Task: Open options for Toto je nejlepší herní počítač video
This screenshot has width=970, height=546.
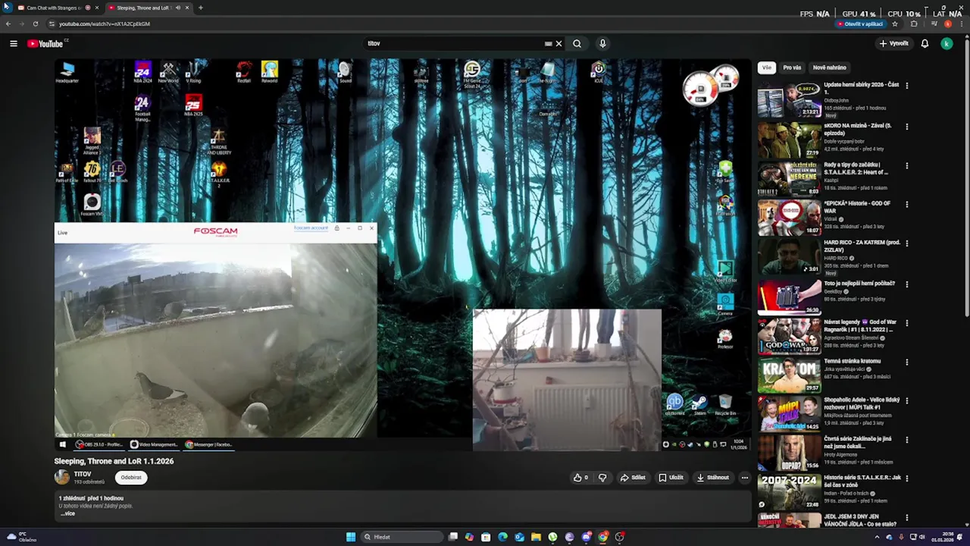Action: coord(906,284)
